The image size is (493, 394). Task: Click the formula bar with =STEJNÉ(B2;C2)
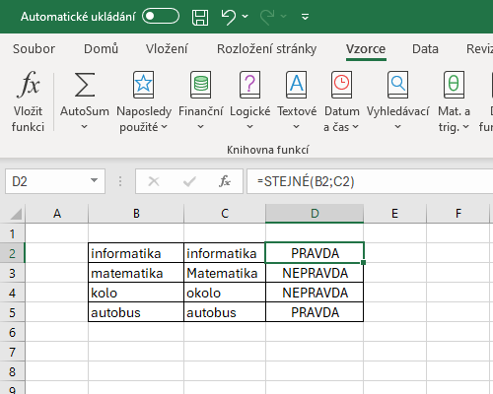pos(370,181)
